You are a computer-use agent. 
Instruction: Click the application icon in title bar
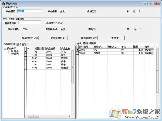coord(3,4)
